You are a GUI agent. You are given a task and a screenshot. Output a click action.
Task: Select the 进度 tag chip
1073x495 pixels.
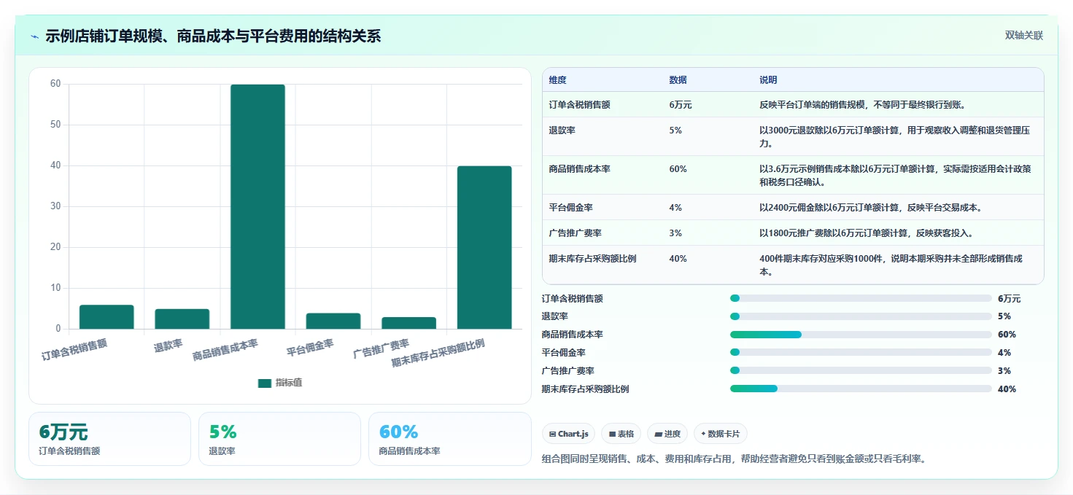click(x=667, y=434)
